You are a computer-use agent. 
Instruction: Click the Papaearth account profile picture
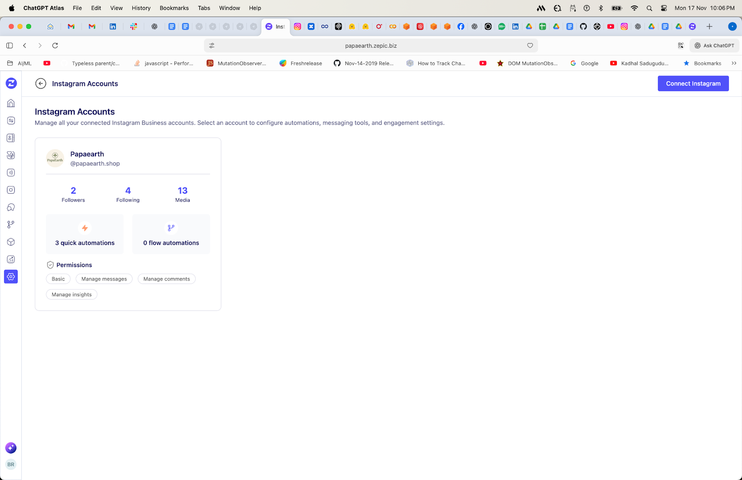(55, 158)
